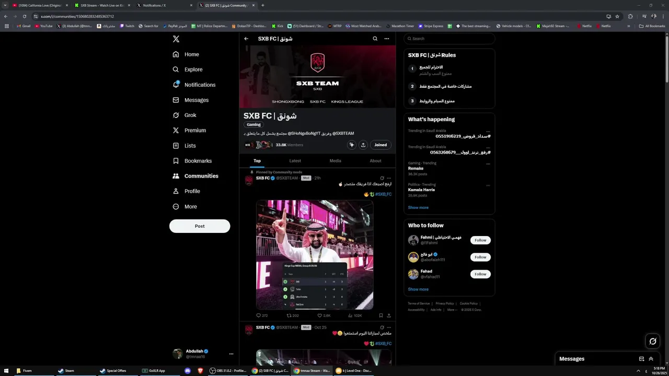Open Grok action icon on pinned post
669x376 pixels.
[x=382, y=178]
